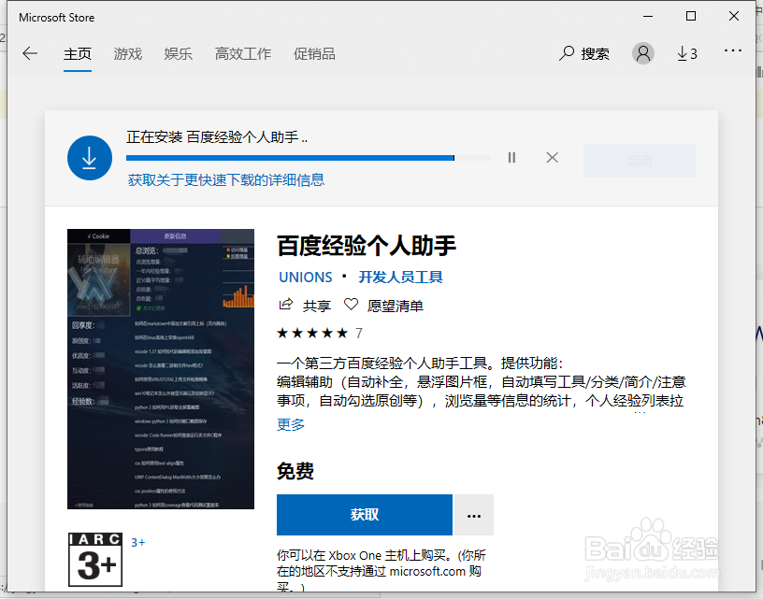Screen dimensions: 763x599
Task: Click the app title 百度经验个人助手
Action: point(367,246)
